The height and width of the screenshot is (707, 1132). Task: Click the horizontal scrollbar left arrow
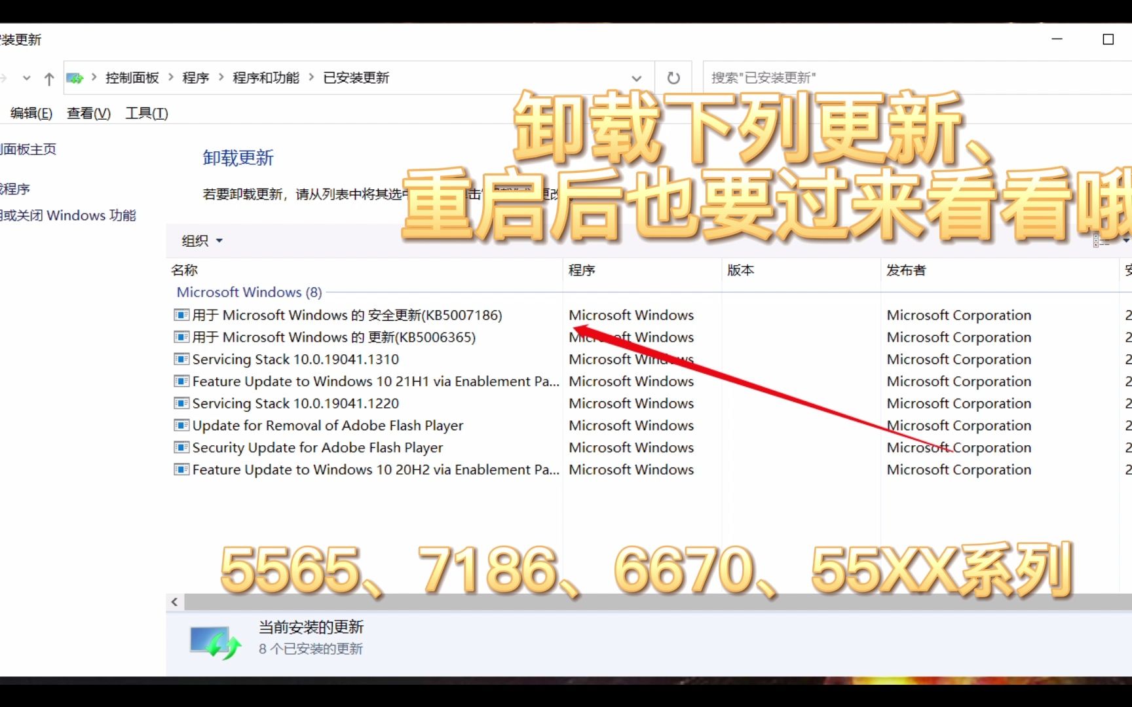pyautogui.click(x=174, y=602)
